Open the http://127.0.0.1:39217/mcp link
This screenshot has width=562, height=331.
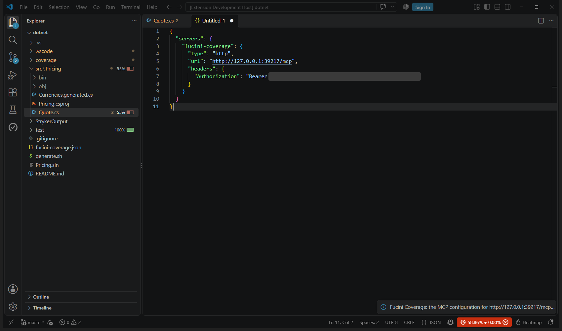click(252, 61)
